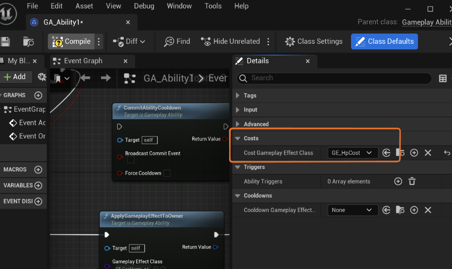Add a new graph with plus icon
452x269 pixels.
[x=38, y=95]
